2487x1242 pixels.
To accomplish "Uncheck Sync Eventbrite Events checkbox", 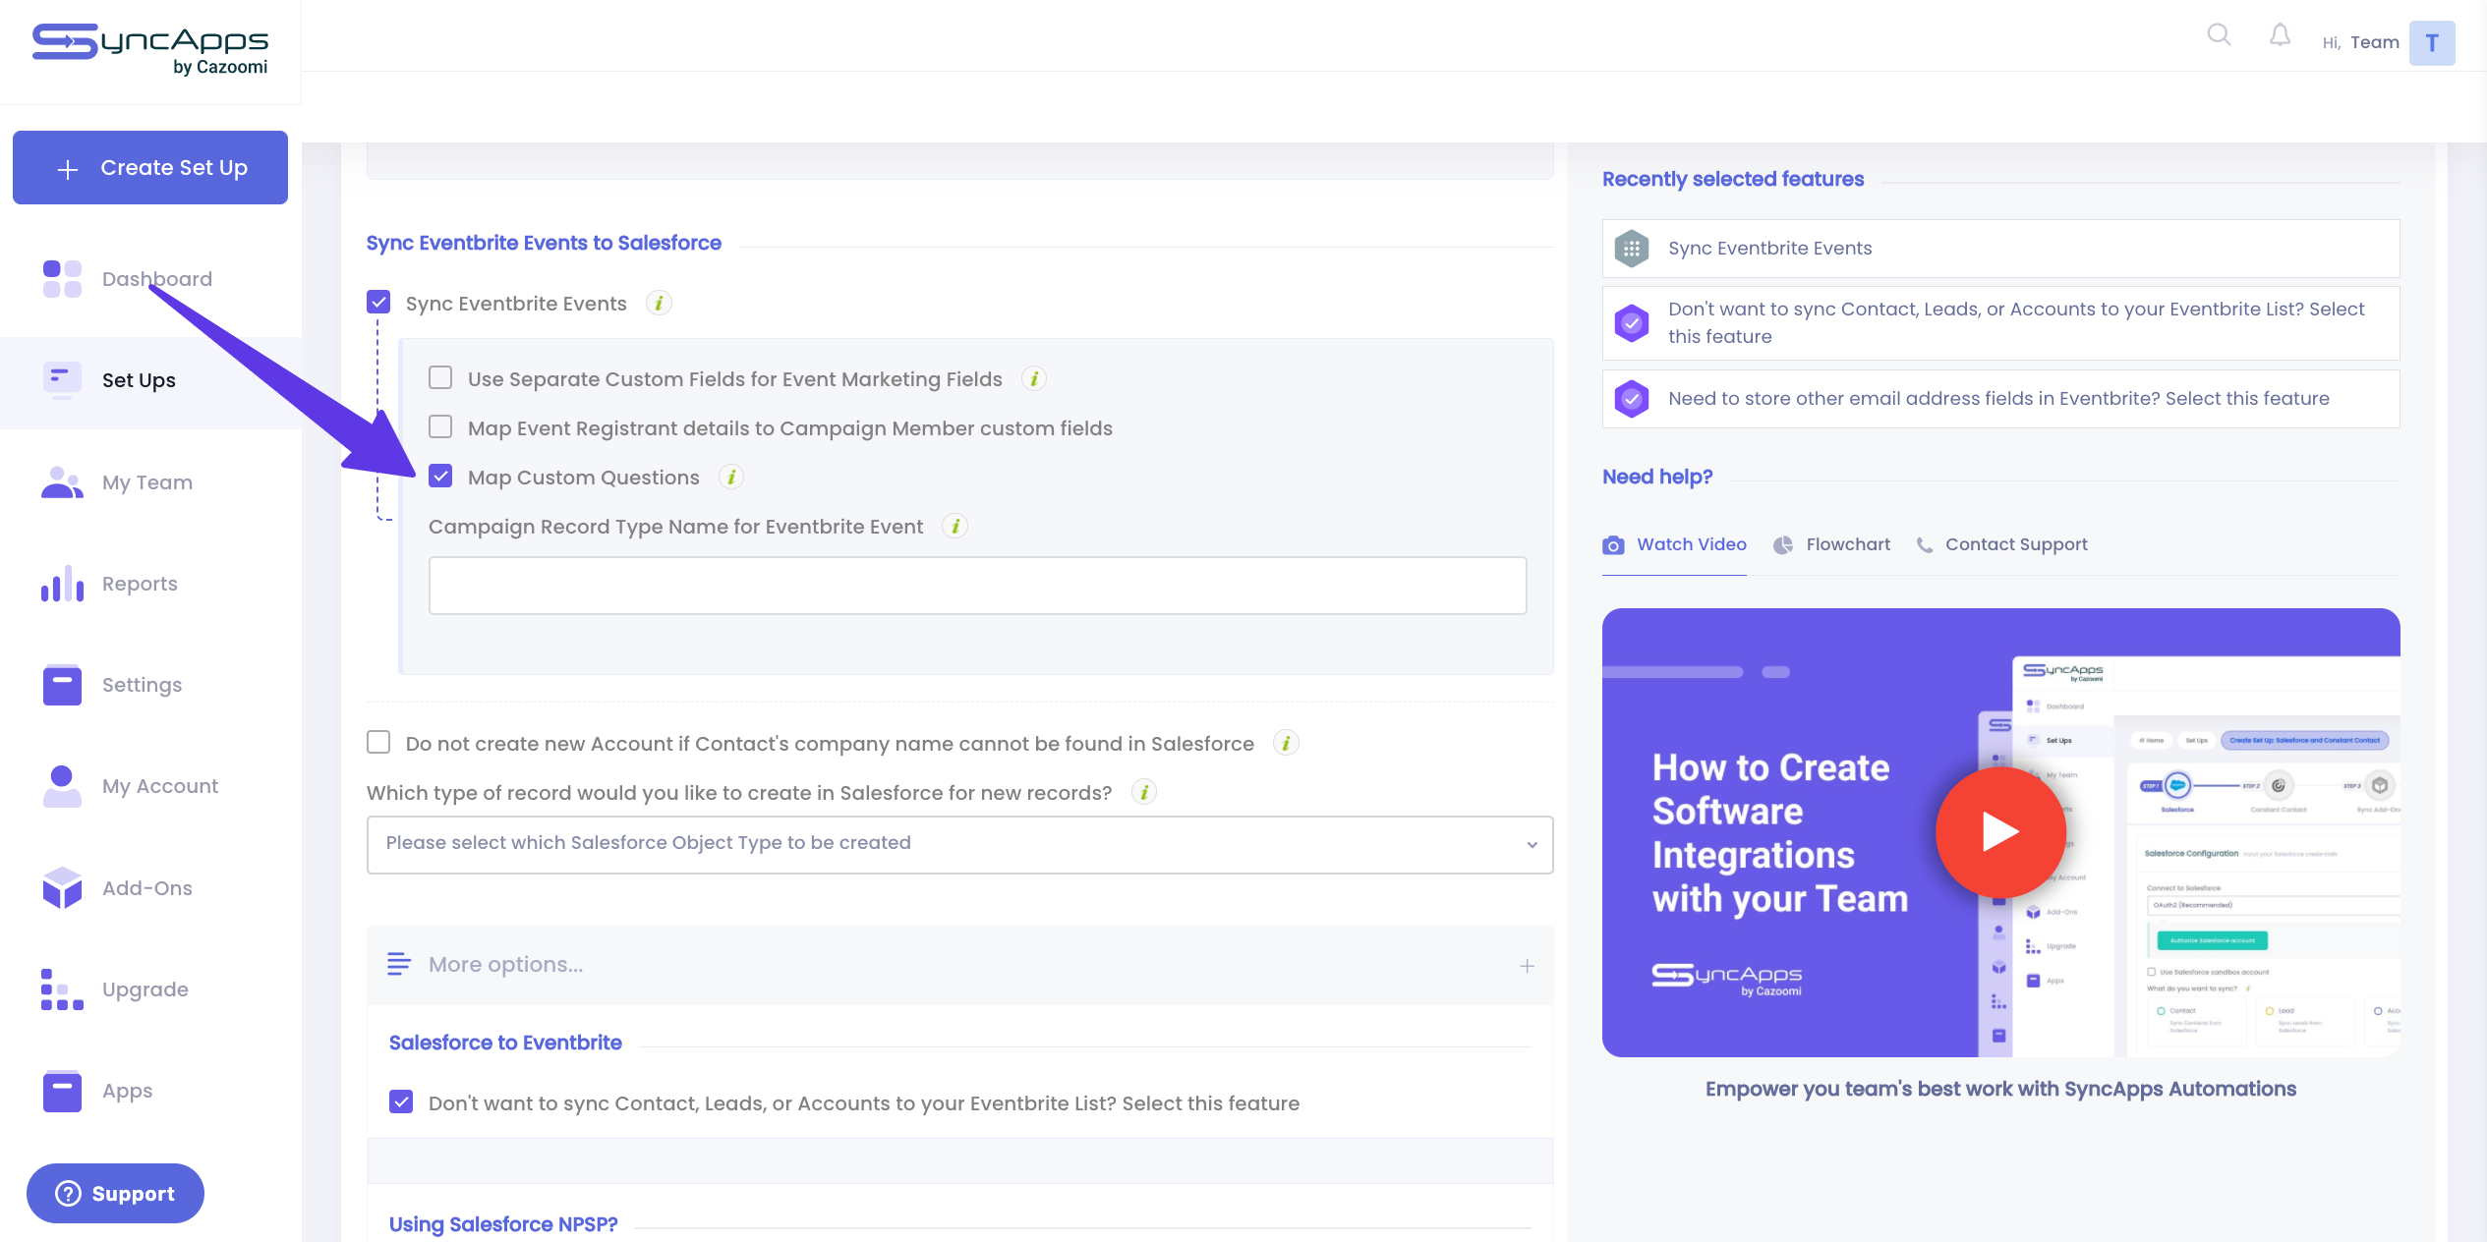I will pyautogui.click(x=378, y=303).
